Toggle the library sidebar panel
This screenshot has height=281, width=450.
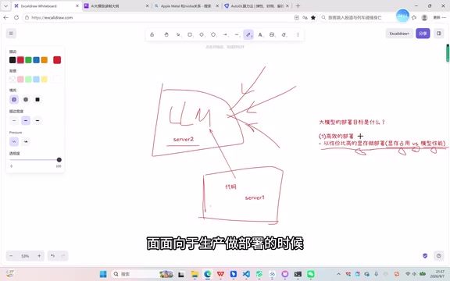click(x=439, y=34)
